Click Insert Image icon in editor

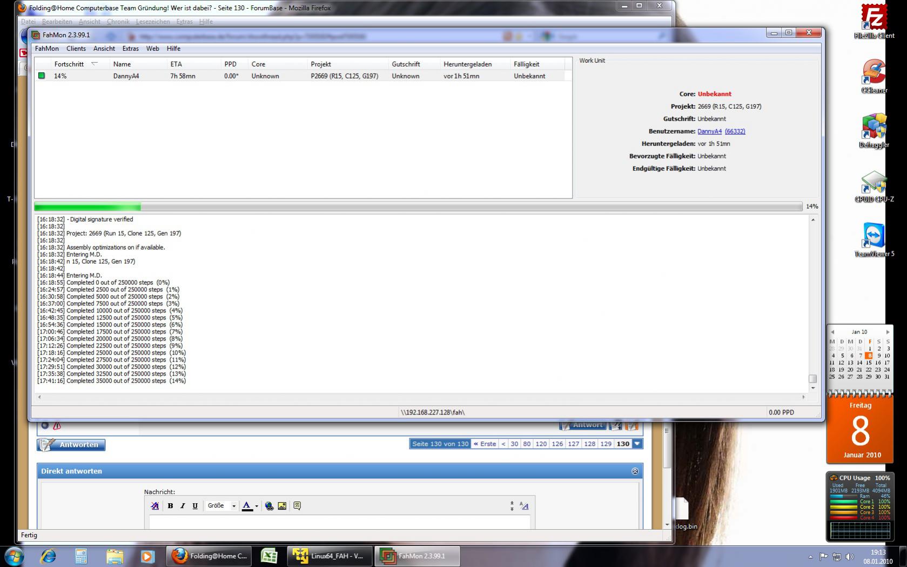[282, 506]
